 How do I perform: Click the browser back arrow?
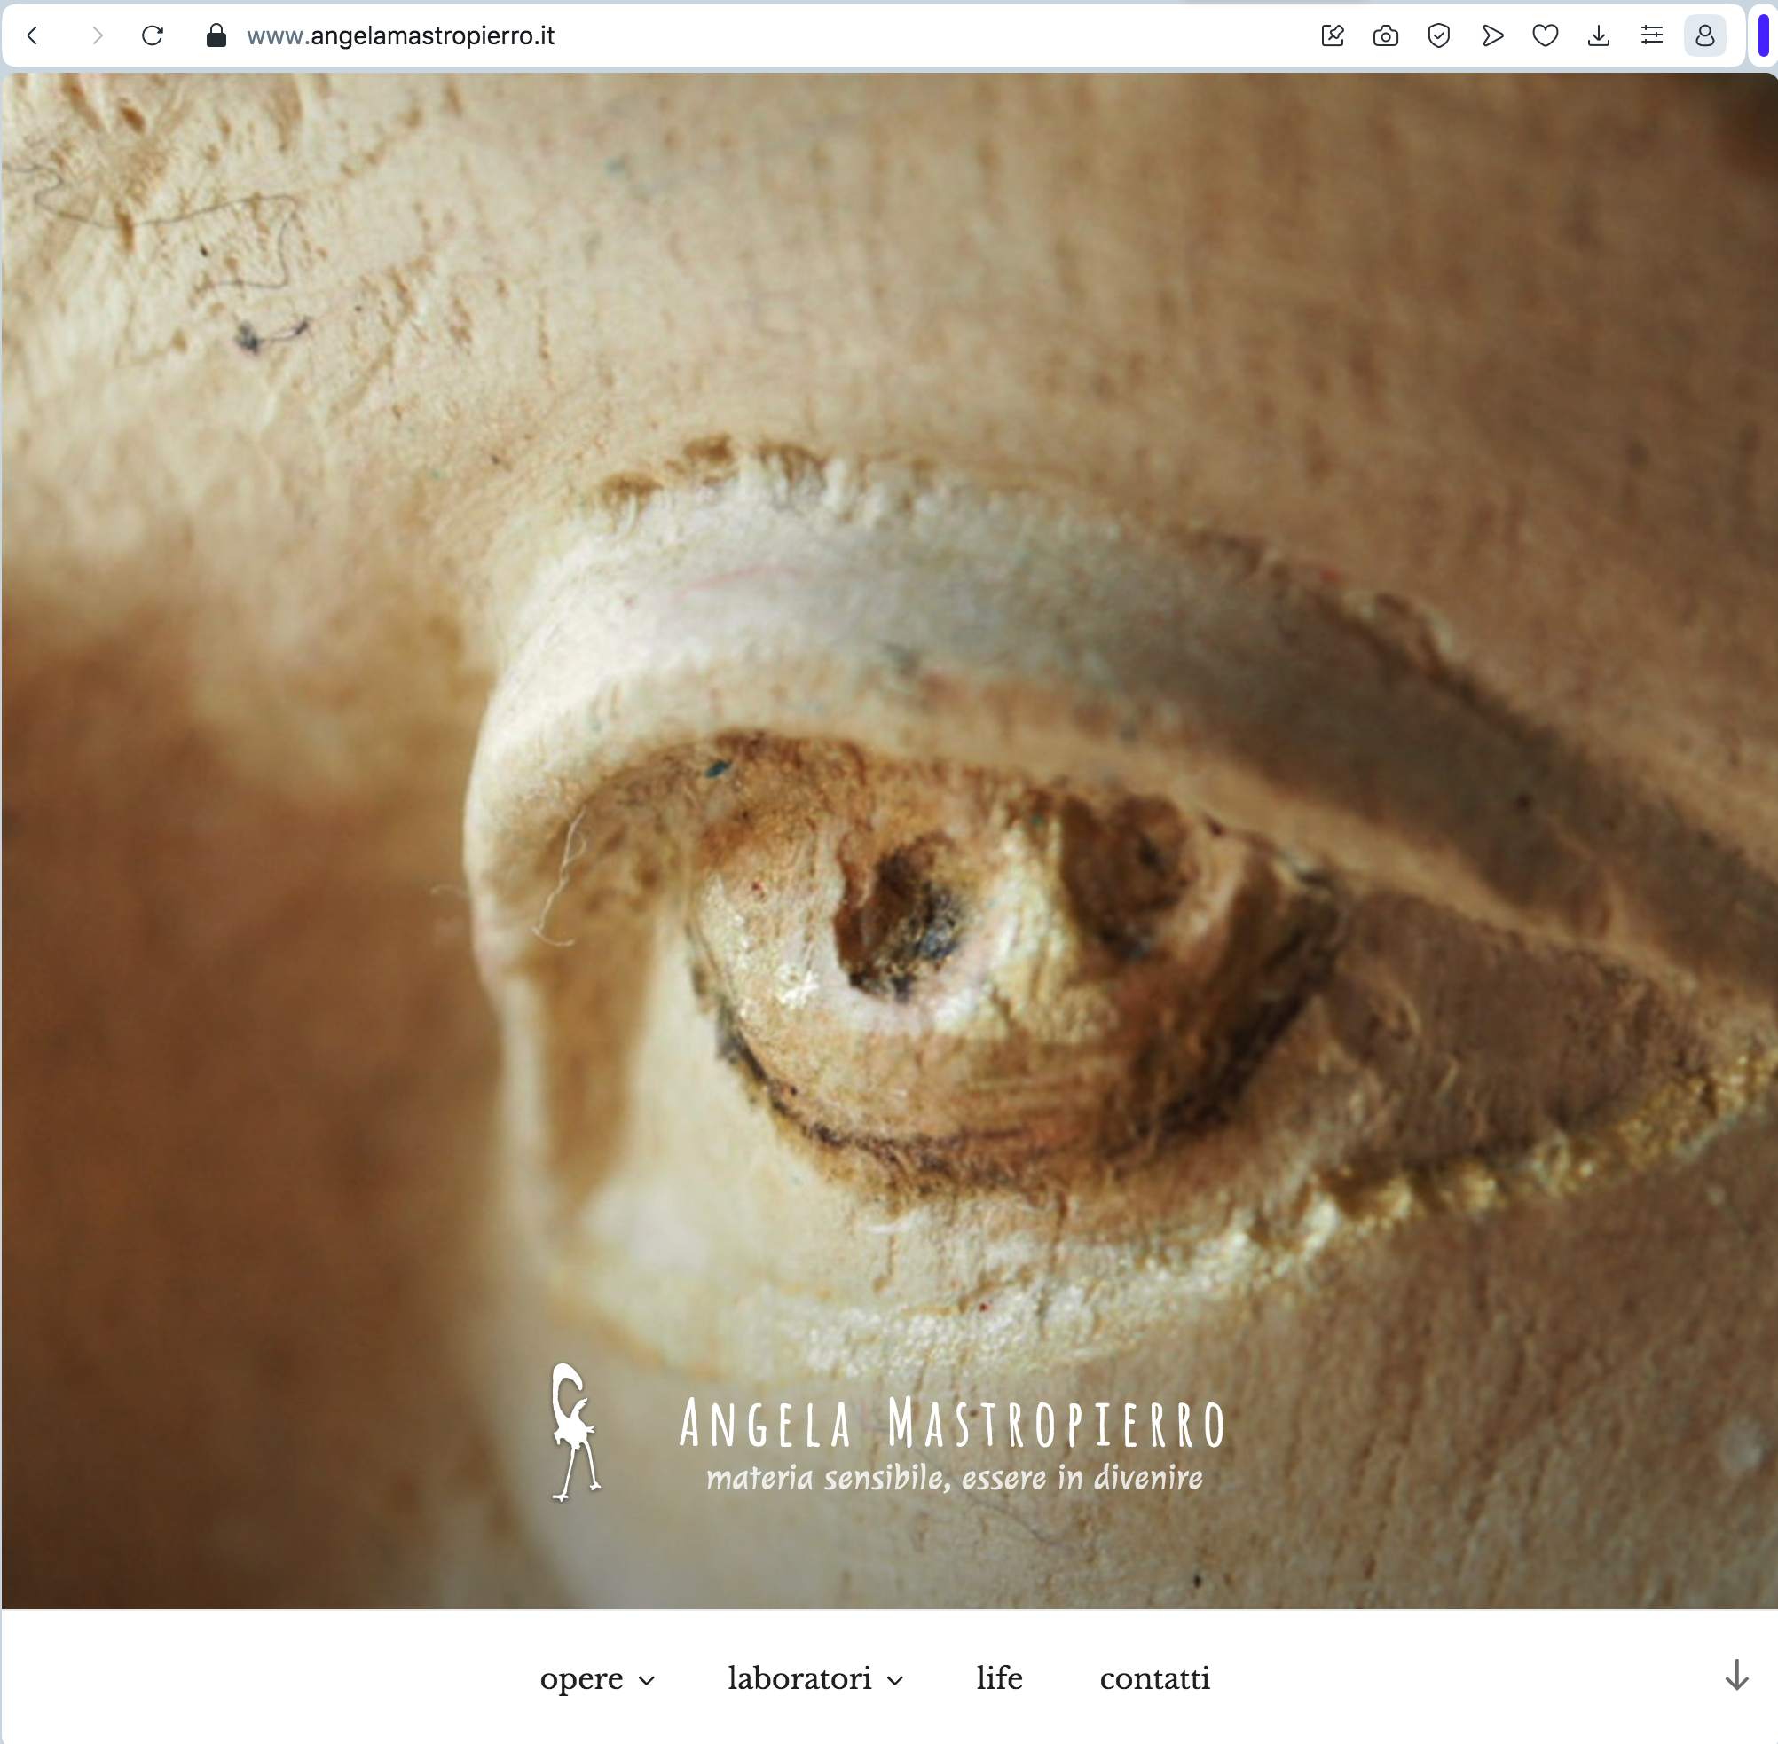tap(33, 35)
